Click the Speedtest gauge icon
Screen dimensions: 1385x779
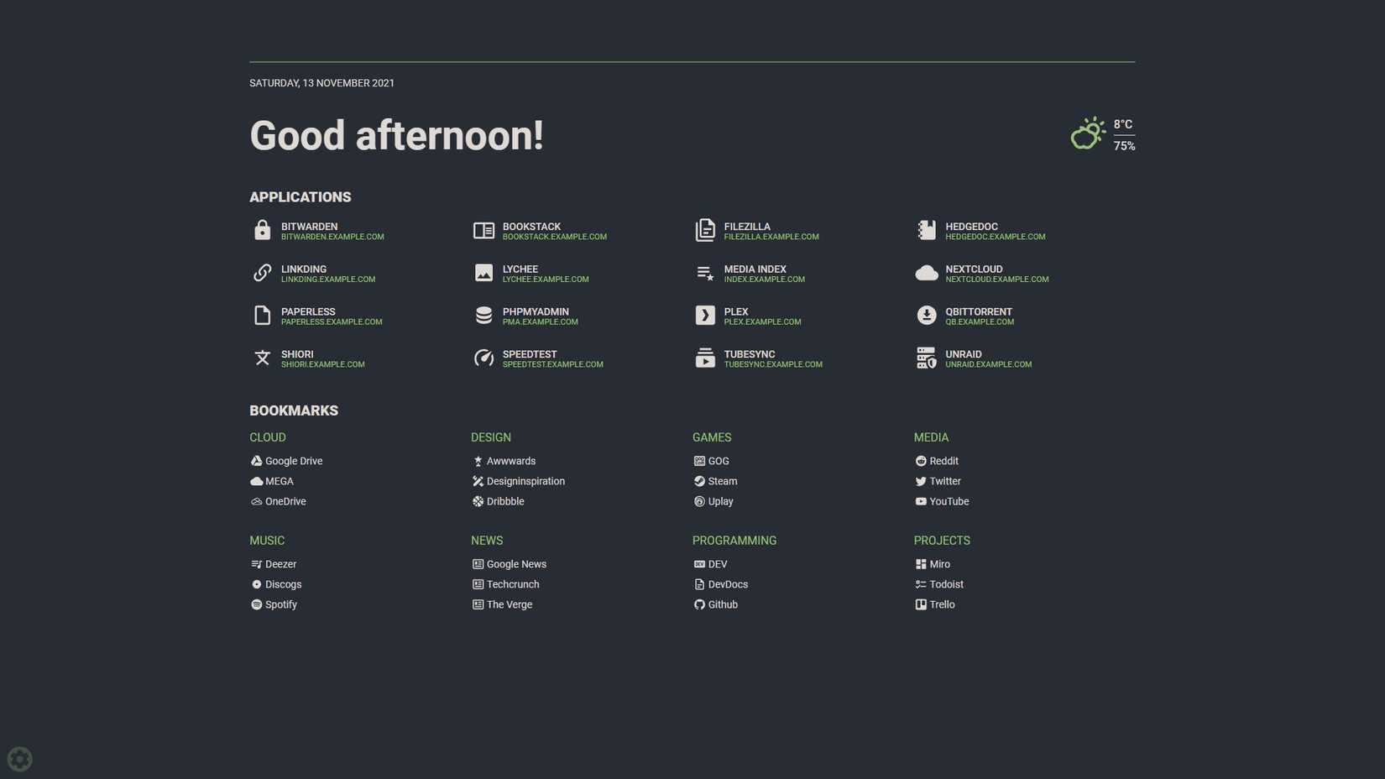[x=483, y=358]
